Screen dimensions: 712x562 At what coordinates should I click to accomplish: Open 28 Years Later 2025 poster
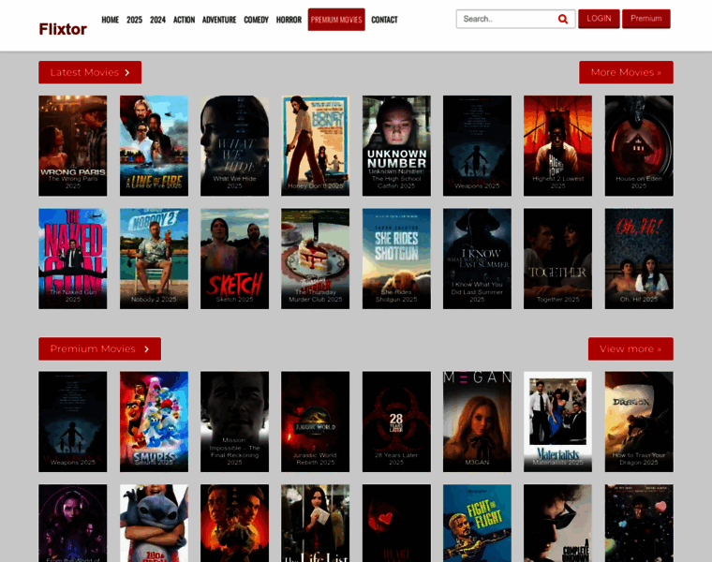point(396,421)
